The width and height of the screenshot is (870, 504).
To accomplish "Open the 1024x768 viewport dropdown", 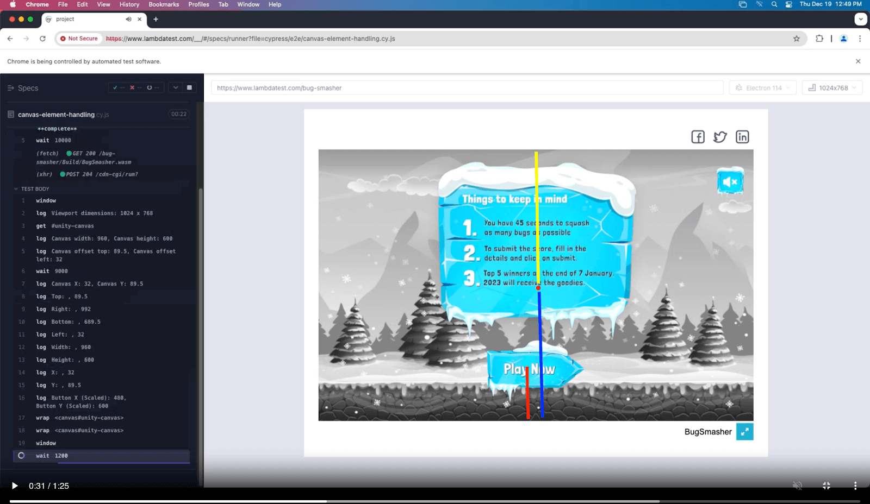I will click(x=832, y=88).
